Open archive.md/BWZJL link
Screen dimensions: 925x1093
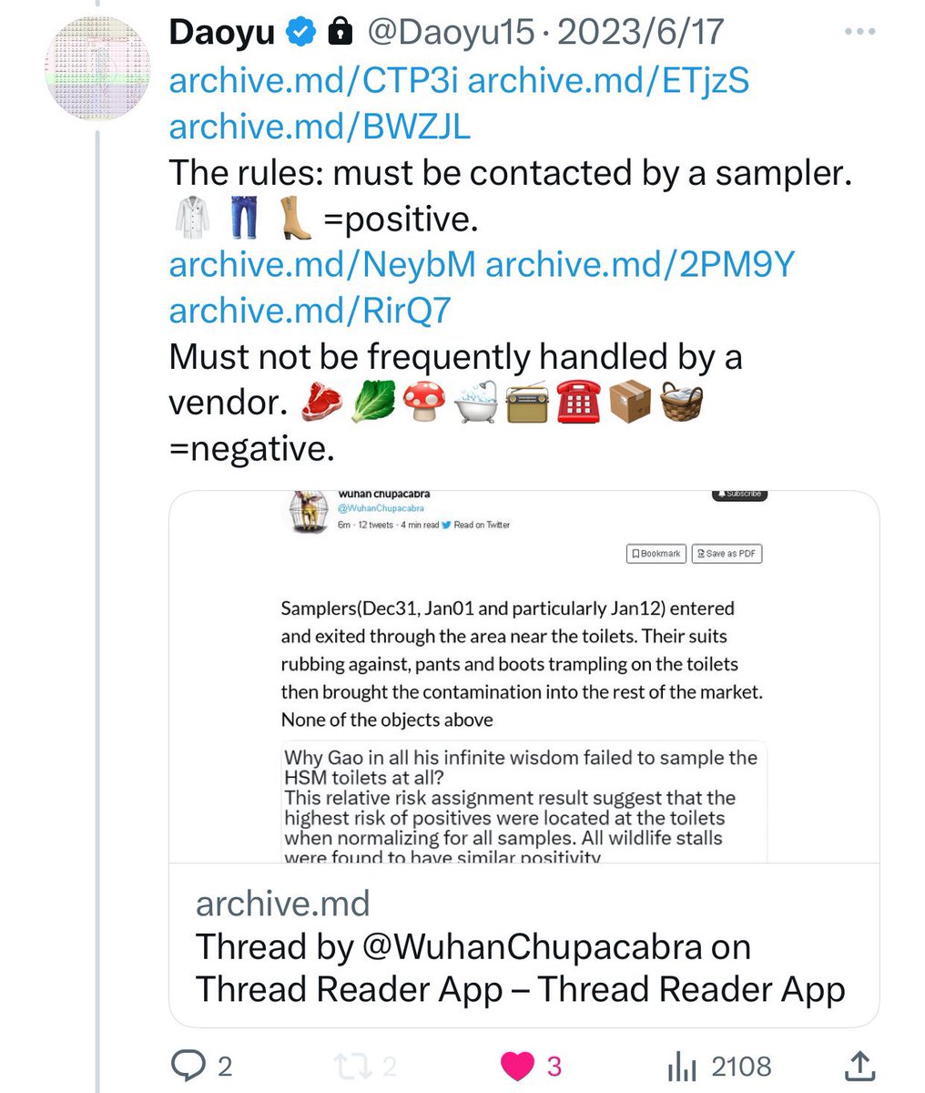point(320,127)
